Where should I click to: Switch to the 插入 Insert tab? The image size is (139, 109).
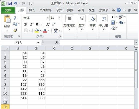pos(32,10)
